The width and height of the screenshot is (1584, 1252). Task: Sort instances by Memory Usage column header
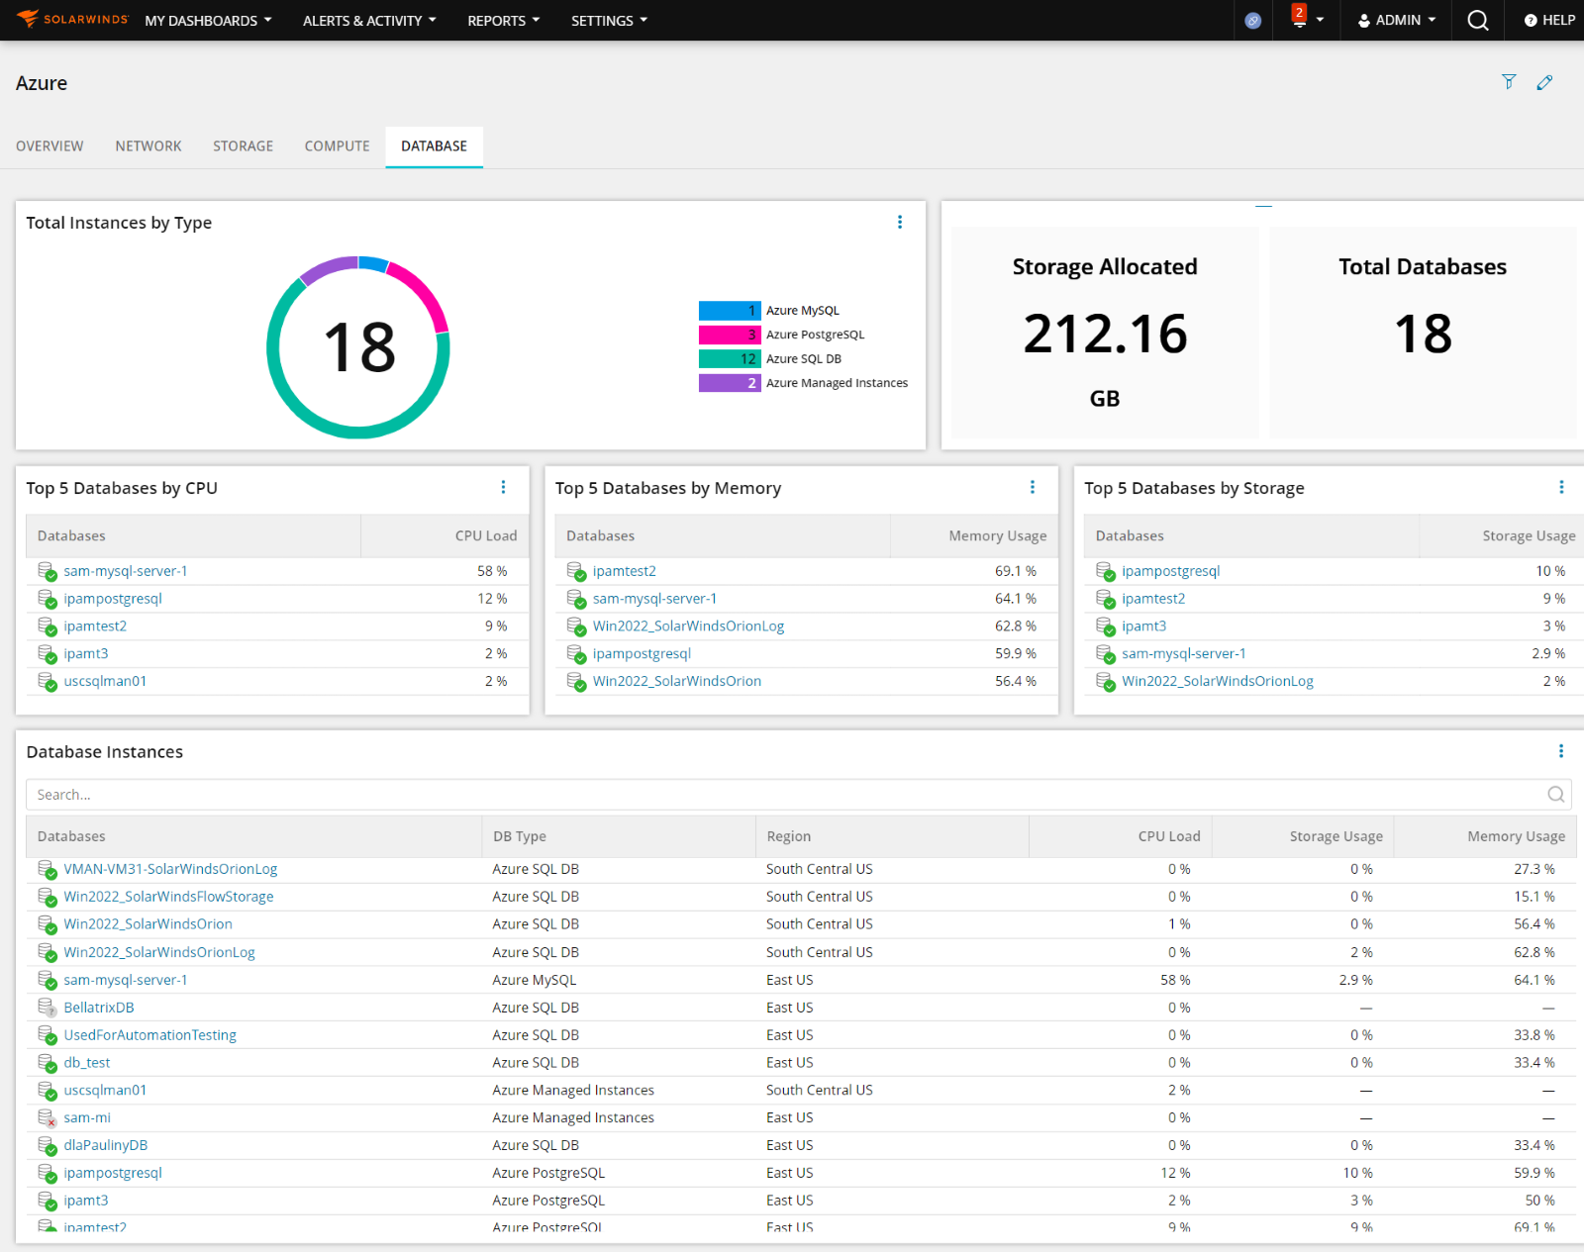pyautogui.click(x=1484, y=836)
